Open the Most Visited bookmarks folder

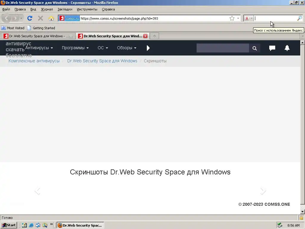coord(13,28)
